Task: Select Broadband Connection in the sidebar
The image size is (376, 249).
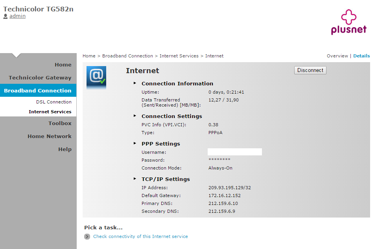Action: click(38, 91)
